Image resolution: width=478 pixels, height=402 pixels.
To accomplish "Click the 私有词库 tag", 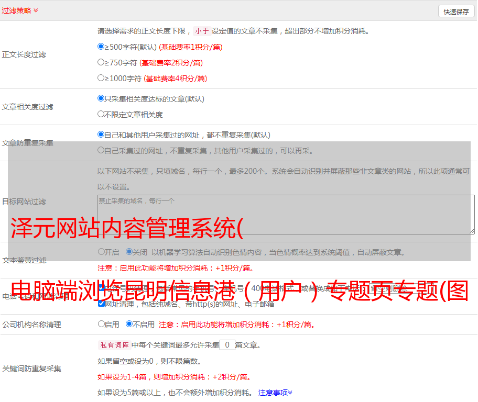I will 115,345.
